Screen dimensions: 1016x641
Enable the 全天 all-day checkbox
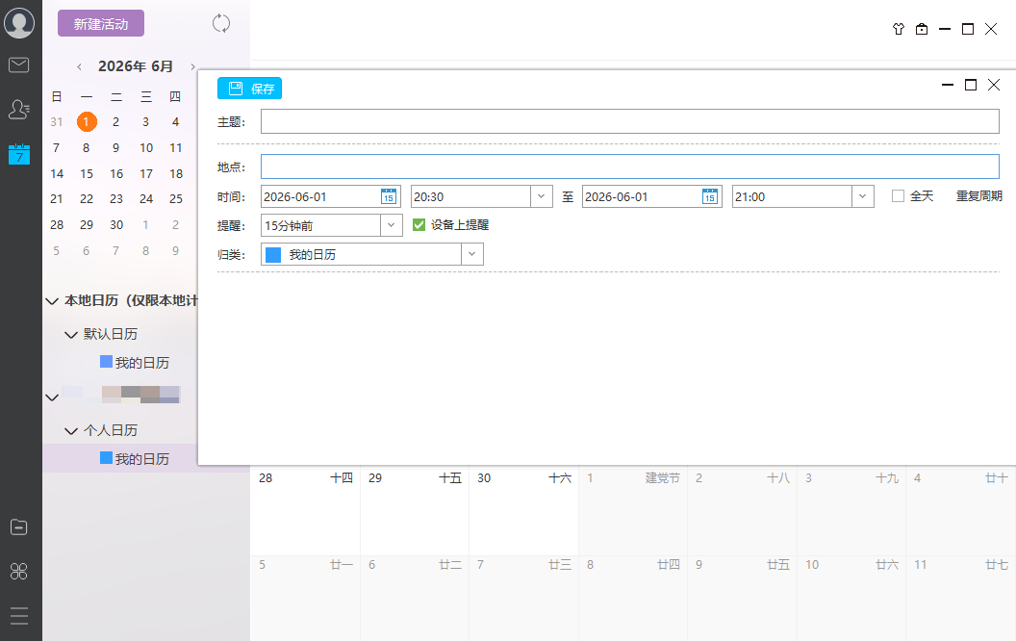[898, 195]
